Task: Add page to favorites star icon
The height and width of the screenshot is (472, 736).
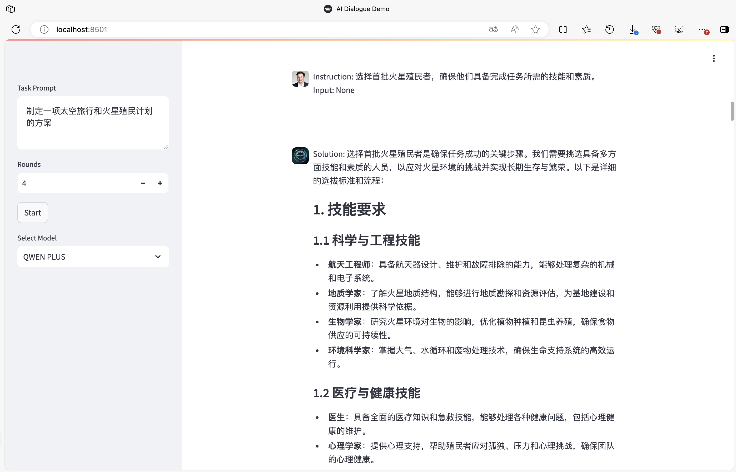Action: point(535,29)
